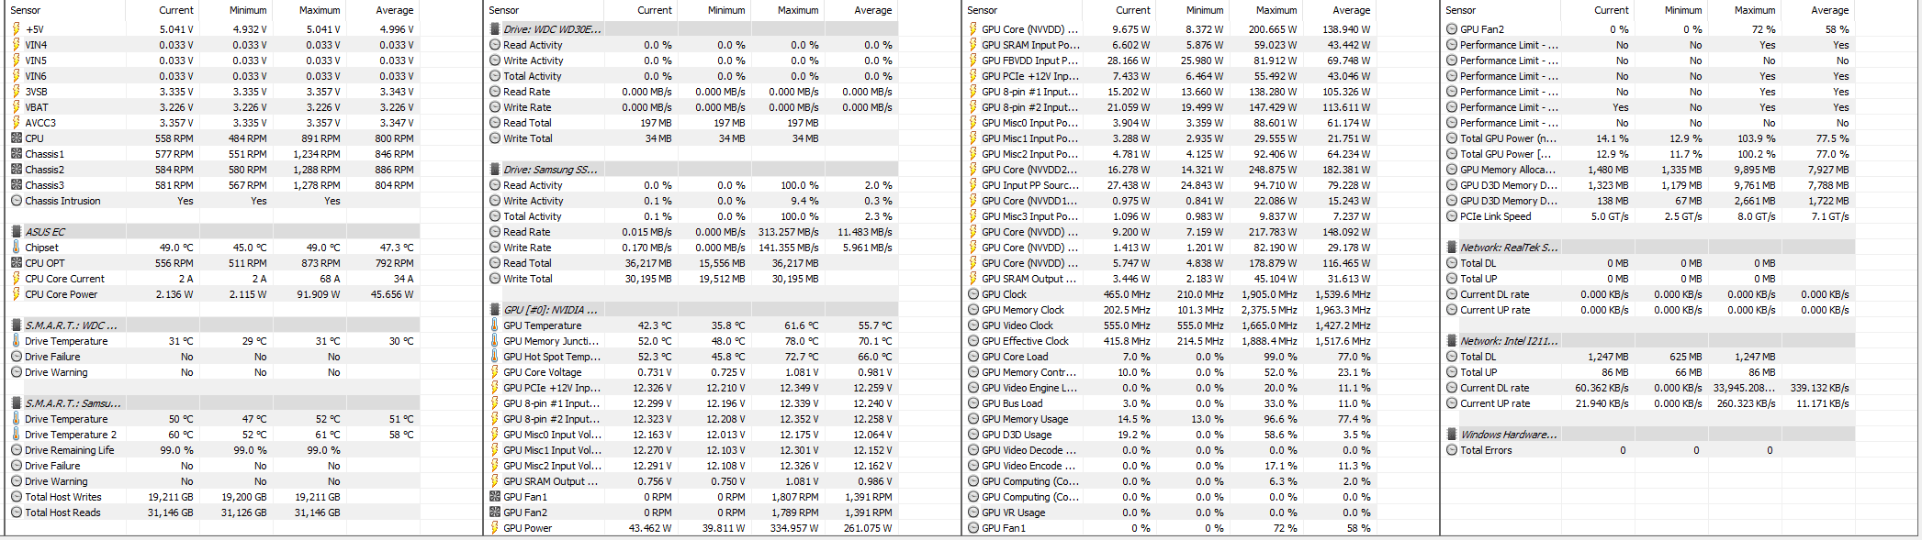Viewport: 1922px width, 540px height.
Task: Select the Windows Hardware group header
Action: tap(1508, 435)
